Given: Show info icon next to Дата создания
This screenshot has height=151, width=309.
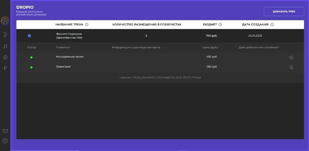Looking at the screenshot, I should click(272, 25).
